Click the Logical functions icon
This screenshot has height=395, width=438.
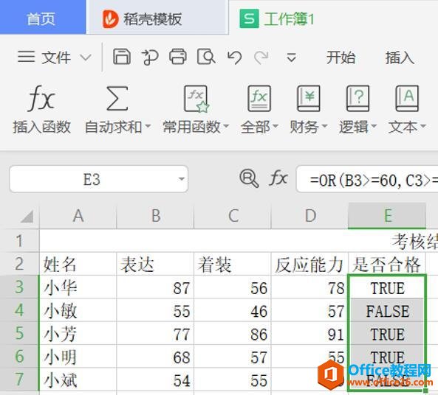tap(357, 99)
